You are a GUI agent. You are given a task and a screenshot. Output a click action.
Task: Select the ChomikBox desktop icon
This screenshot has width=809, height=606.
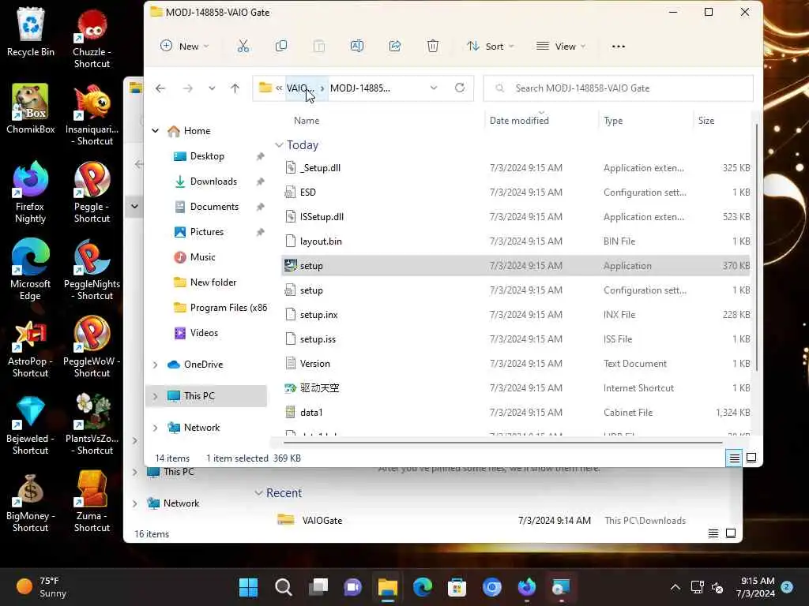coord(31,109)
